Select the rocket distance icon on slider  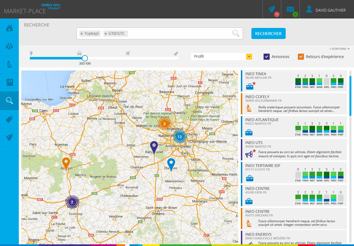click(x=176, y=54)
